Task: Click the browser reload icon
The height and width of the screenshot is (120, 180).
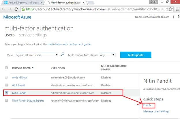Action: [x=16, y=9]
